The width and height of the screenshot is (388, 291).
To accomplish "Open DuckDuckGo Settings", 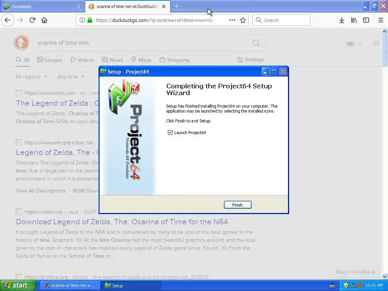I will pyautogui.click(x=250, y=59).
